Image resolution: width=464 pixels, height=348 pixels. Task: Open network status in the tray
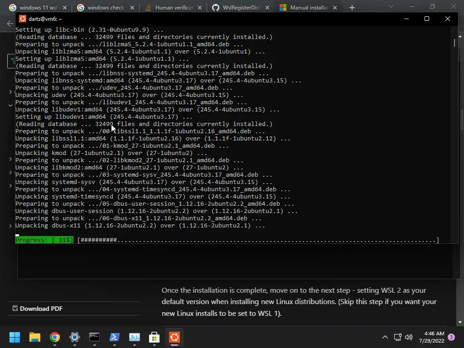pos(397,337)
